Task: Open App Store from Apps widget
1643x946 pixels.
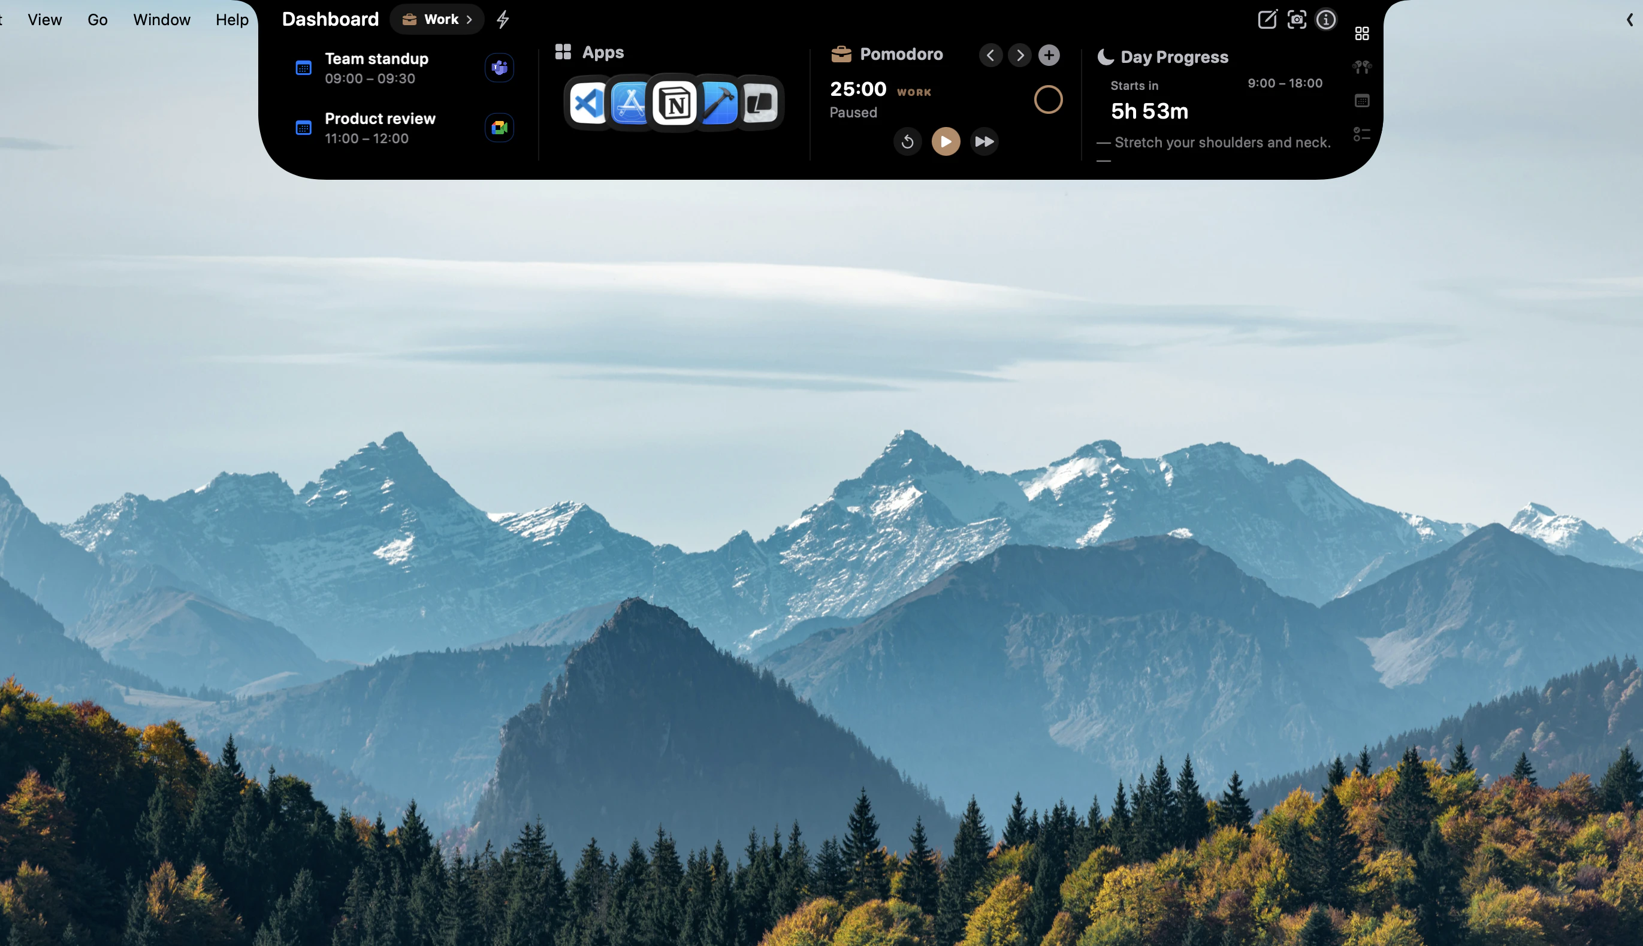Action: click(630, 102)
